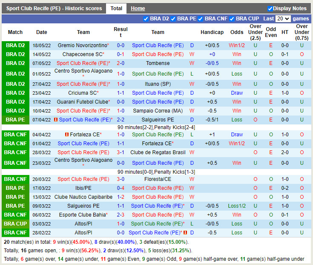Open Ituano (SP) team page
313x265 pixels.
point(158,84)
